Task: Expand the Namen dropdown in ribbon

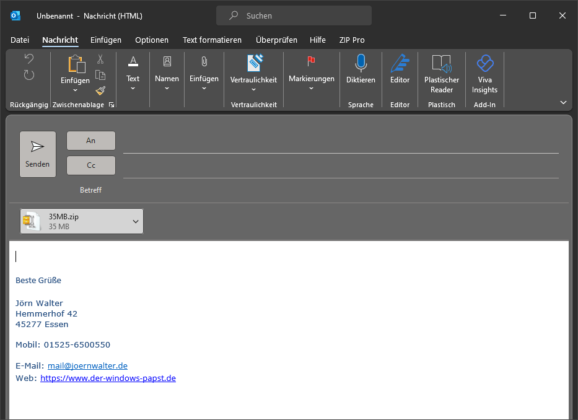Action: (167, 79)
